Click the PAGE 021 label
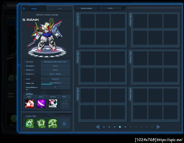This screenshot has width=184, height=143. click(x=78, y=57)
